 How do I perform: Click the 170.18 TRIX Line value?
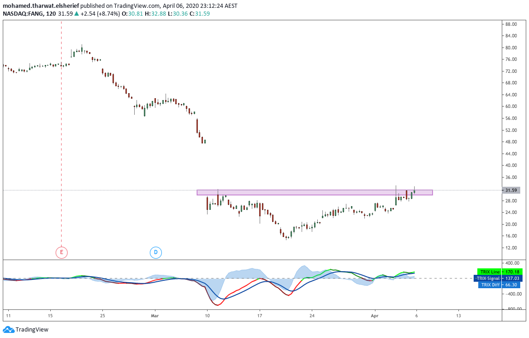coord(512,272)
